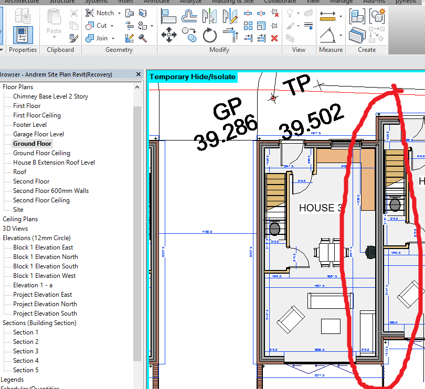Open the Collaborate ribbon tab
The image size is (425, 389).
tap(280, 2)
